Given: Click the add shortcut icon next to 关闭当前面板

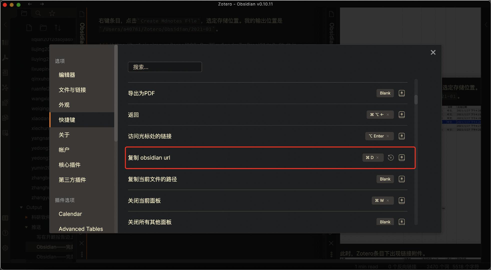Looking at the screenshot, I should coord(401,200).
